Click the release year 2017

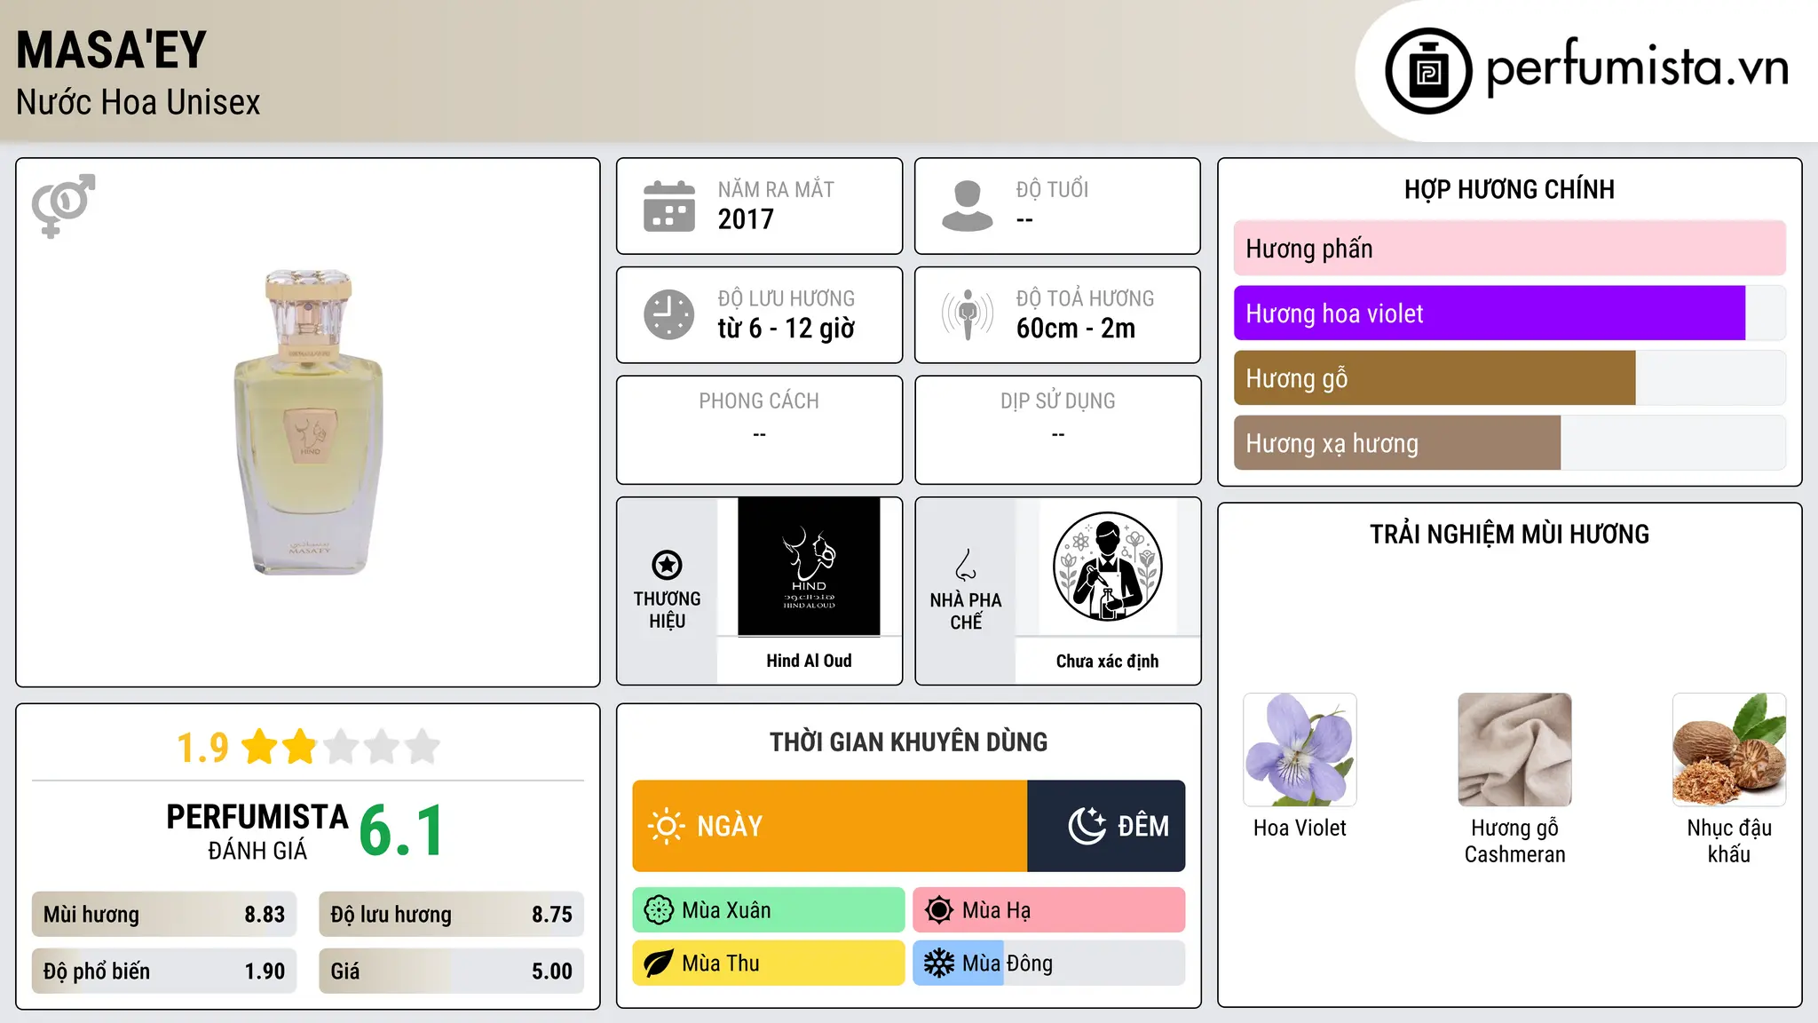(x=746, y=219)
